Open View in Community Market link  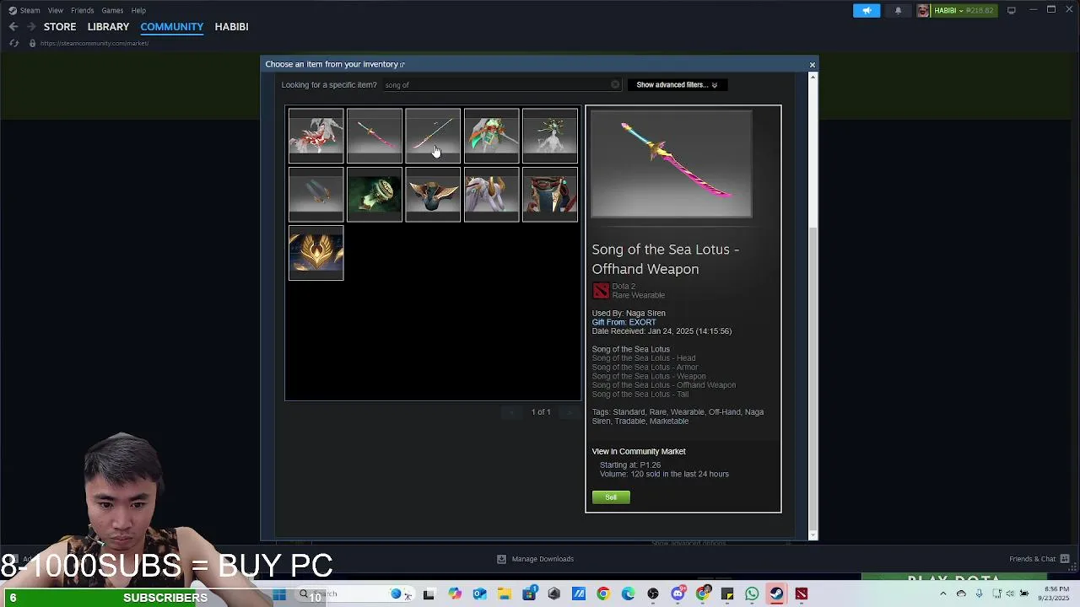tap(639, 451)
